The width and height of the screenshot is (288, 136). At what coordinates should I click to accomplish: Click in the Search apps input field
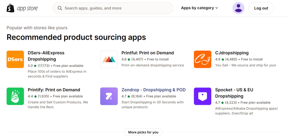pyautogui.click(x=113, y=8)
